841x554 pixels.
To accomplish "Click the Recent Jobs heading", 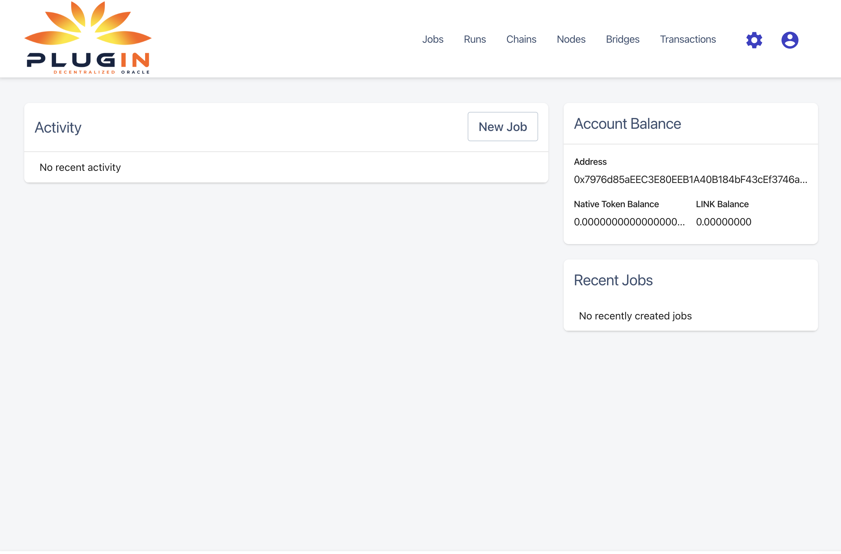I will 613,280.
